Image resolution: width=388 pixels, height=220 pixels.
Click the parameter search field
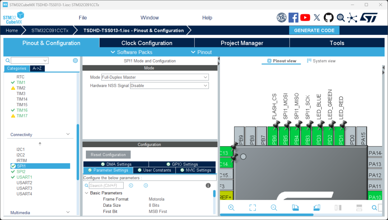(106, 186)
